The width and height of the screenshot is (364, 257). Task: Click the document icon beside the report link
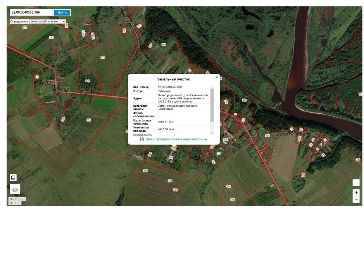pyautogui.click(x=142, y=139)
